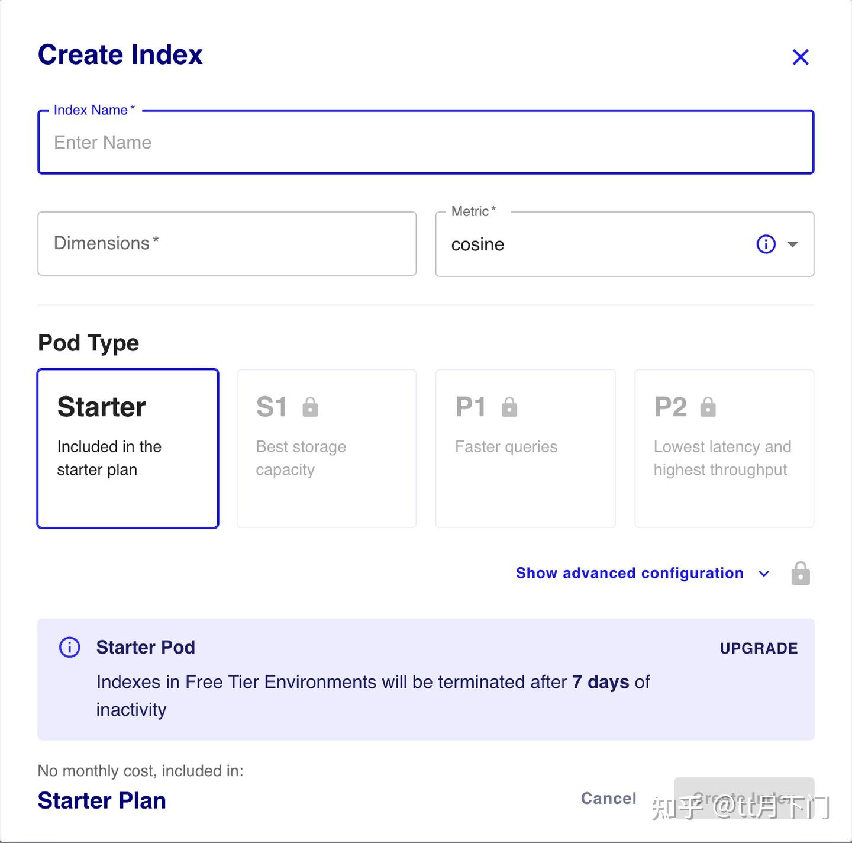This screenshot has width=852, height=843.
Task: Select the S1 pod type card
Action: [x=327, y=449]
